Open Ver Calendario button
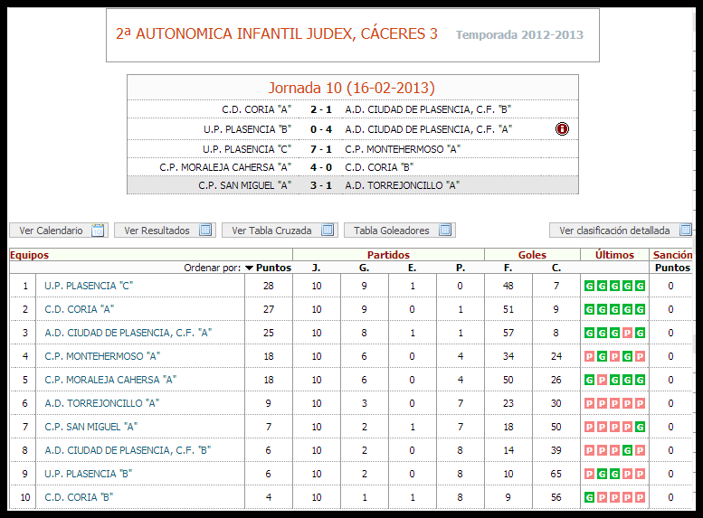The width and height of the screenshot is (703, 518). coord(59,231)
